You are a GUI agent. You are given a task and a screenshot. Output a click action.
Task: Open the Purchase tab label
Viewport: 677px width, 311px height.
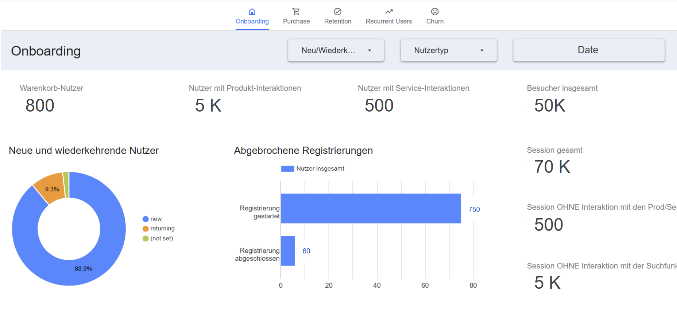click(x=296, y=22)
